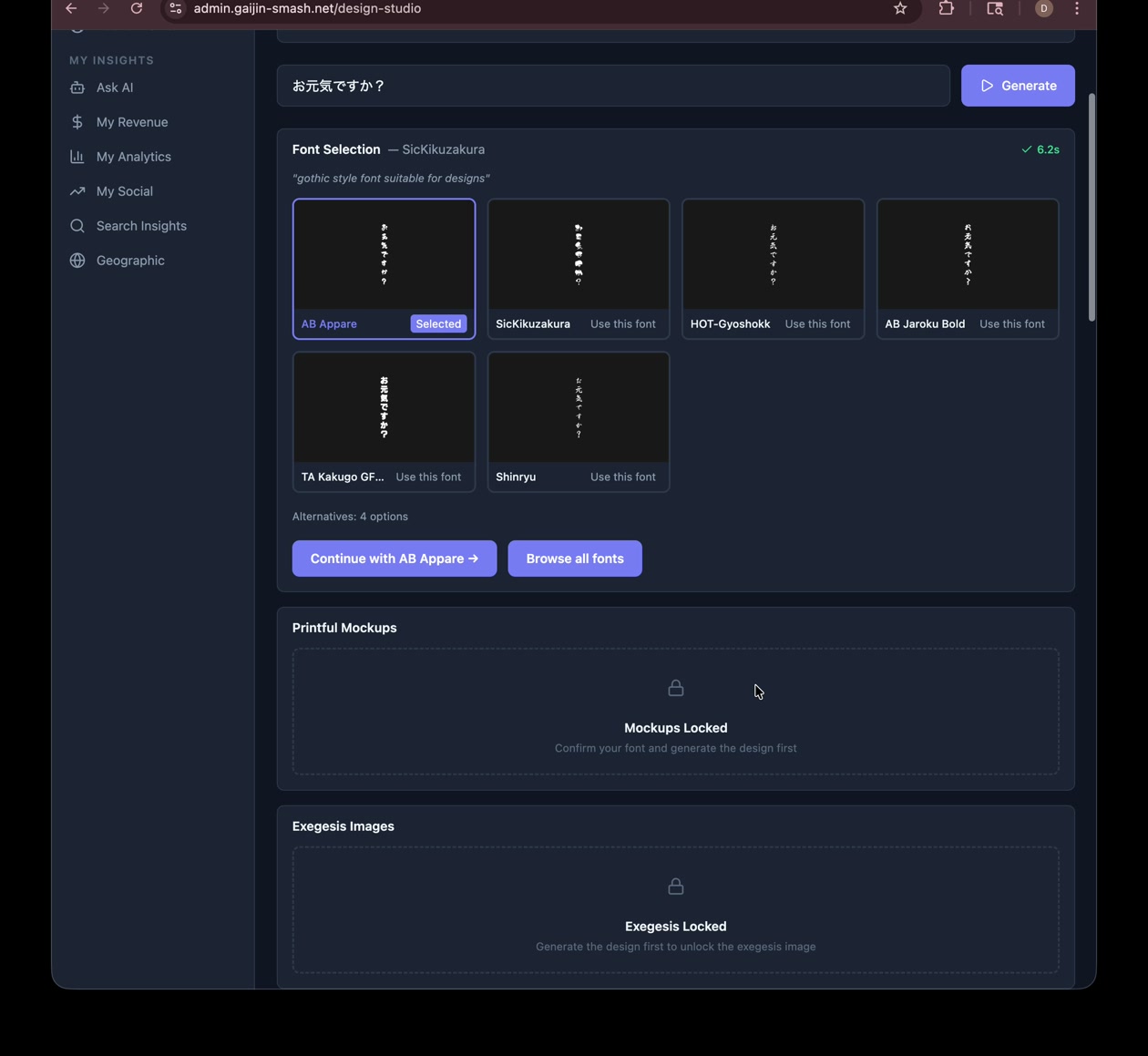
Task: Click the Japanese text input field
Action: (x=612, y=86)
